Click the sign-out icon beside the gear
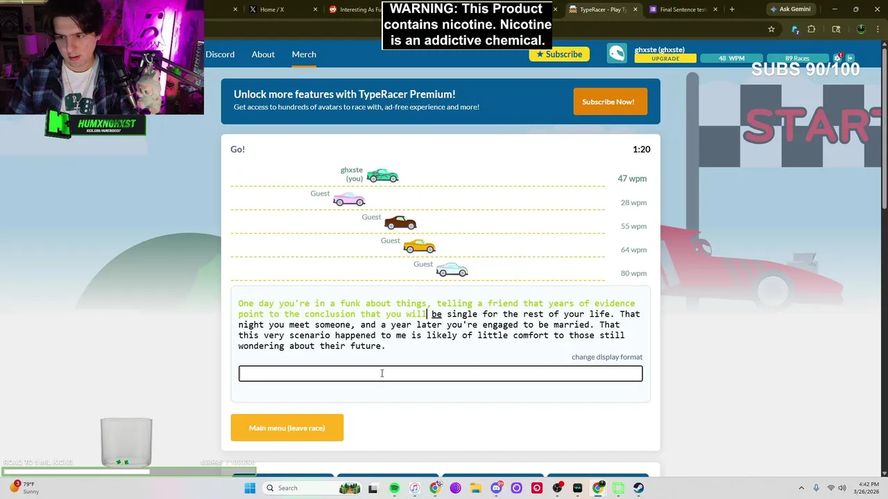The height and width of the screenshot is (499, 888). 850,58
